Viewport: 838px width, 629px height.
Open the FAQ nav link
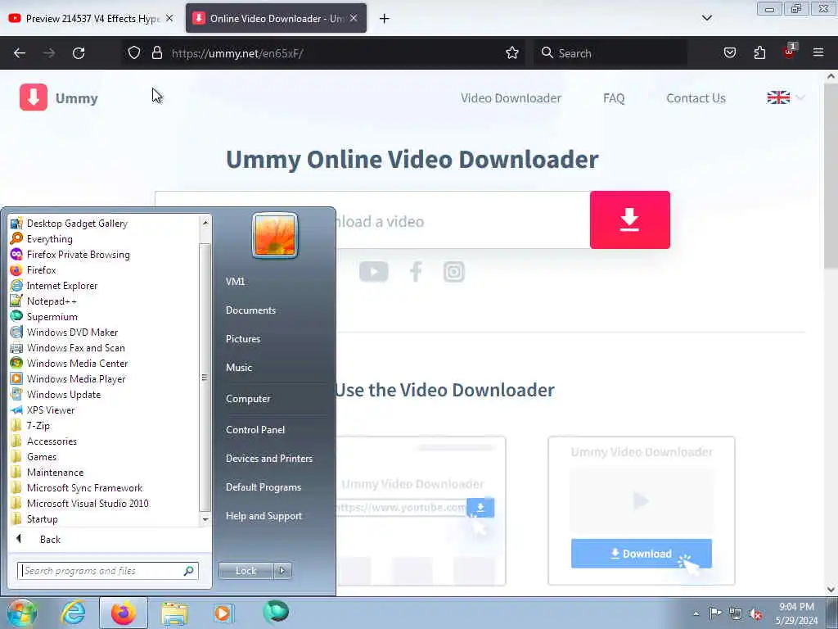tap(614, 98)
